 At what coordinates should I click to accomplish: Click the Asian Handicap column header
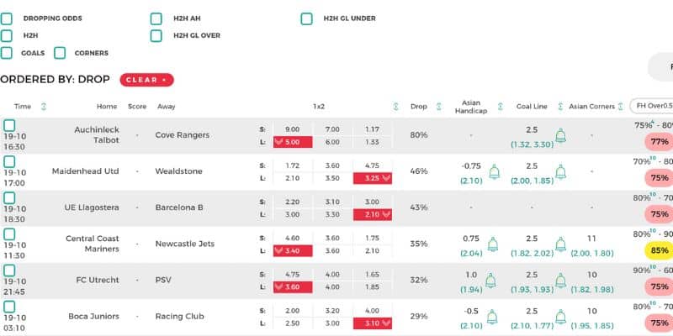(471, 107)
